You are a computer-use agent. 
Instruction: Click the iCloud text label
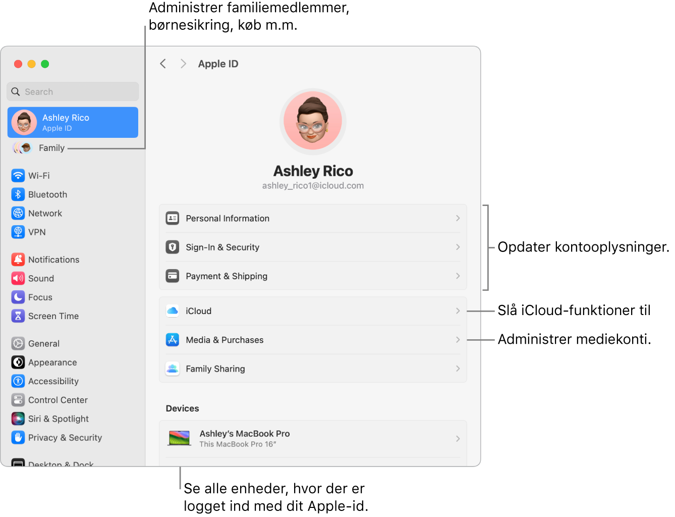[198, 311]
